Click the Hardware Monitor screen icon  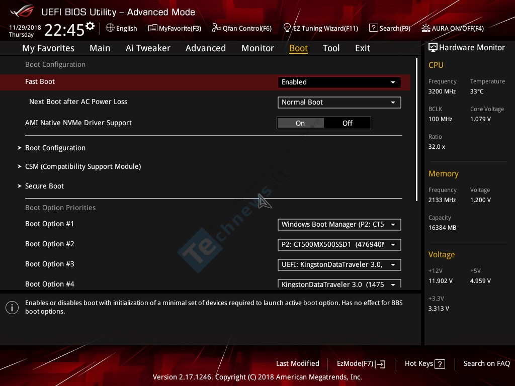click(x=433, y=48)
